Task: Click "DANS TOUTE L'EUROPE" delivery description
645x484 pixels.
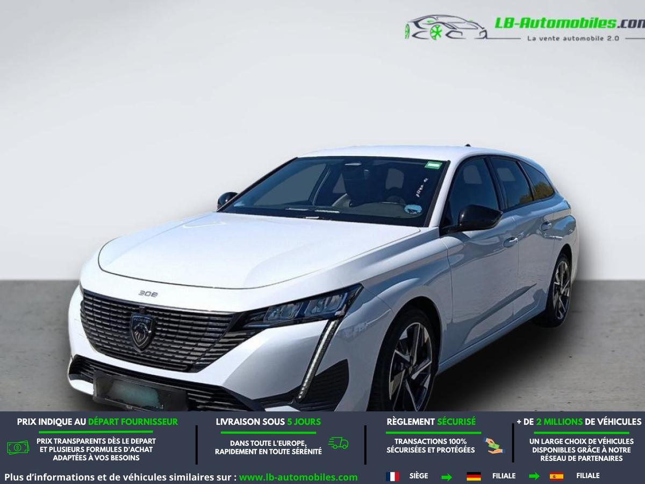Action: tap(268, 447)
